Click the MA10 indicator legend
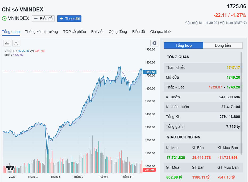Viewport: 248px width, 182px height. click(x=8, y=55)
